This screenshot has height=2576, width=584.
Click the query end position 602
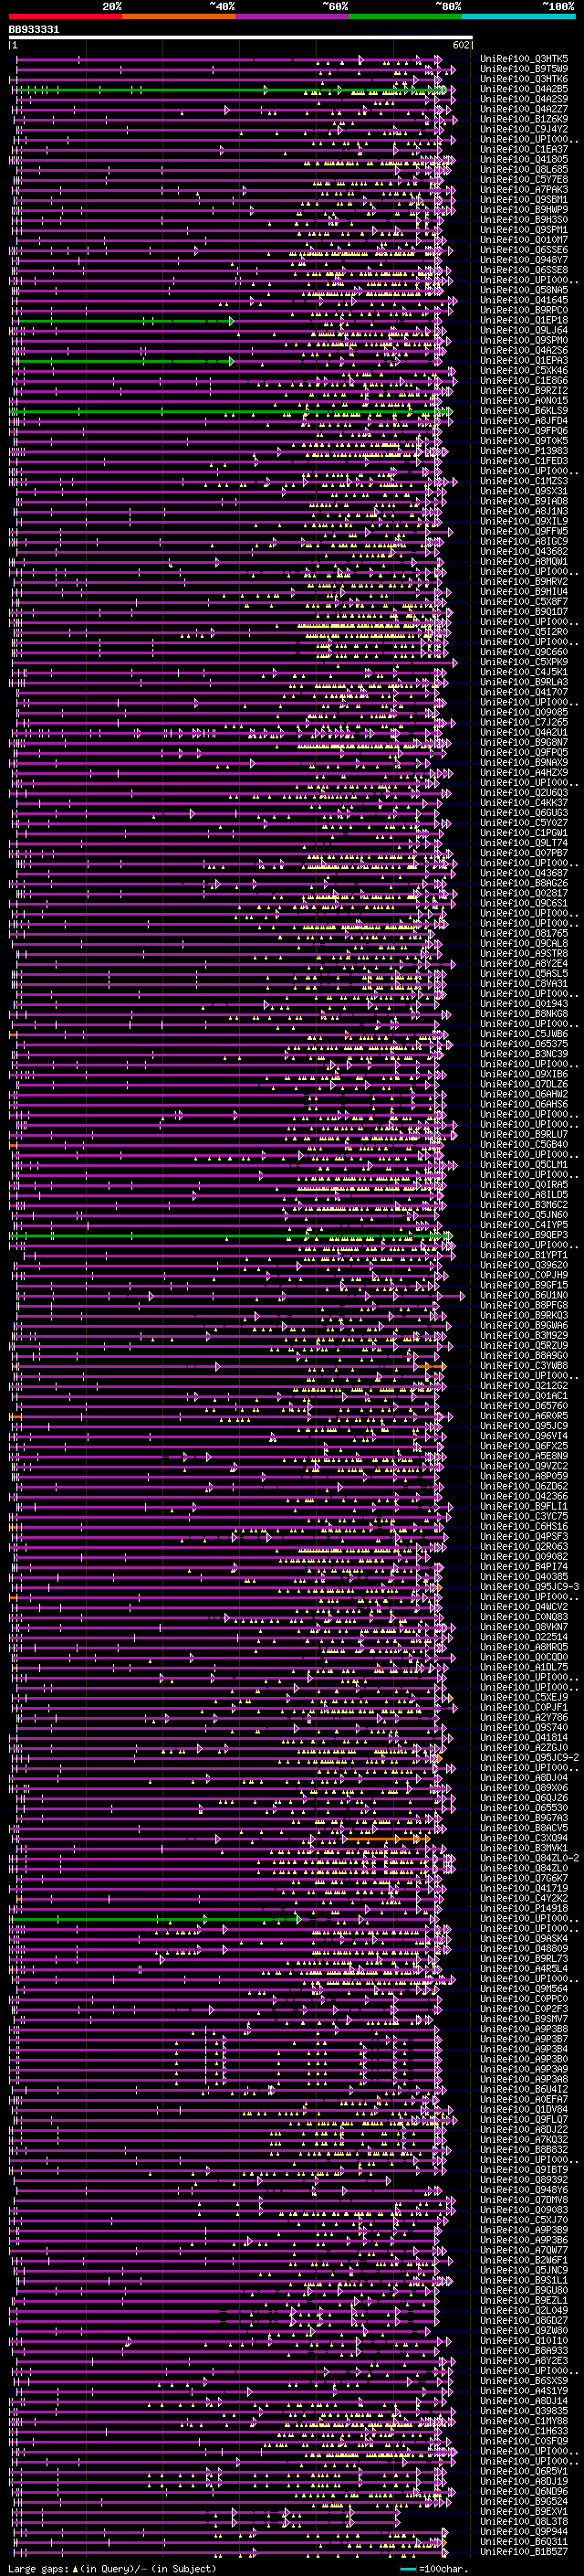click(x=460, y=45)
